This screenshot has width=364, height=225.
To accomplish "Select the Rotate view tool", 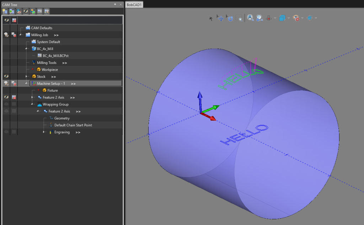I will 230,18.
